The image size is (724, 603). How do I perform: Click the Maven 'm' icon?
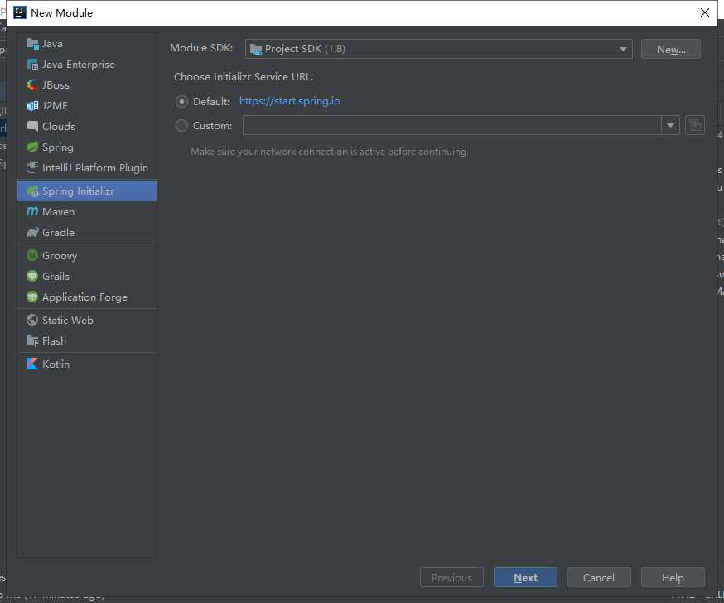[32, 211]
